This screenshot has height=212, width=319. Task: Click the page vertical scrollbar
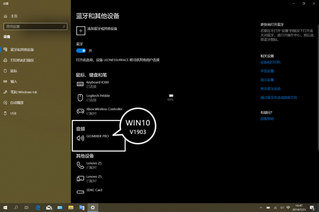click(x=318, y=87)
